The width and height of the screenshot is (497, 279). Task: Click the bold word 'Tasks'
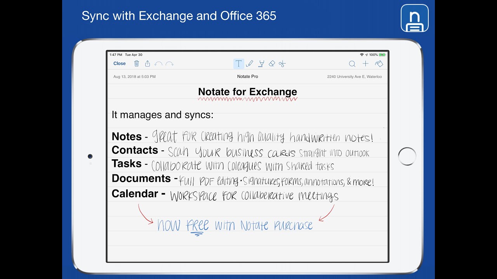pos(127,164)
